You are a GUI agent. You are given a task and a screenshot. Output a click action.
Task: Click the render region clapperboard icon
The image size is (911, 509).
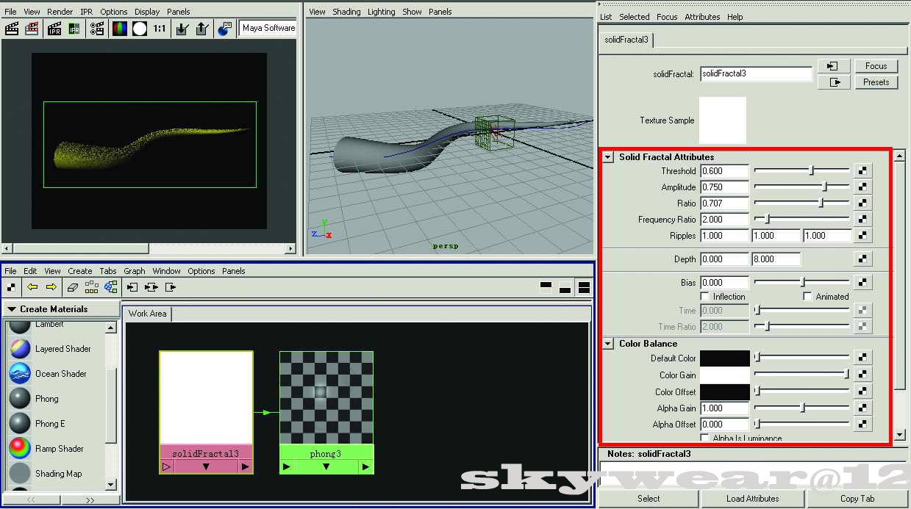pyautogui.click(x=32, y=29)
